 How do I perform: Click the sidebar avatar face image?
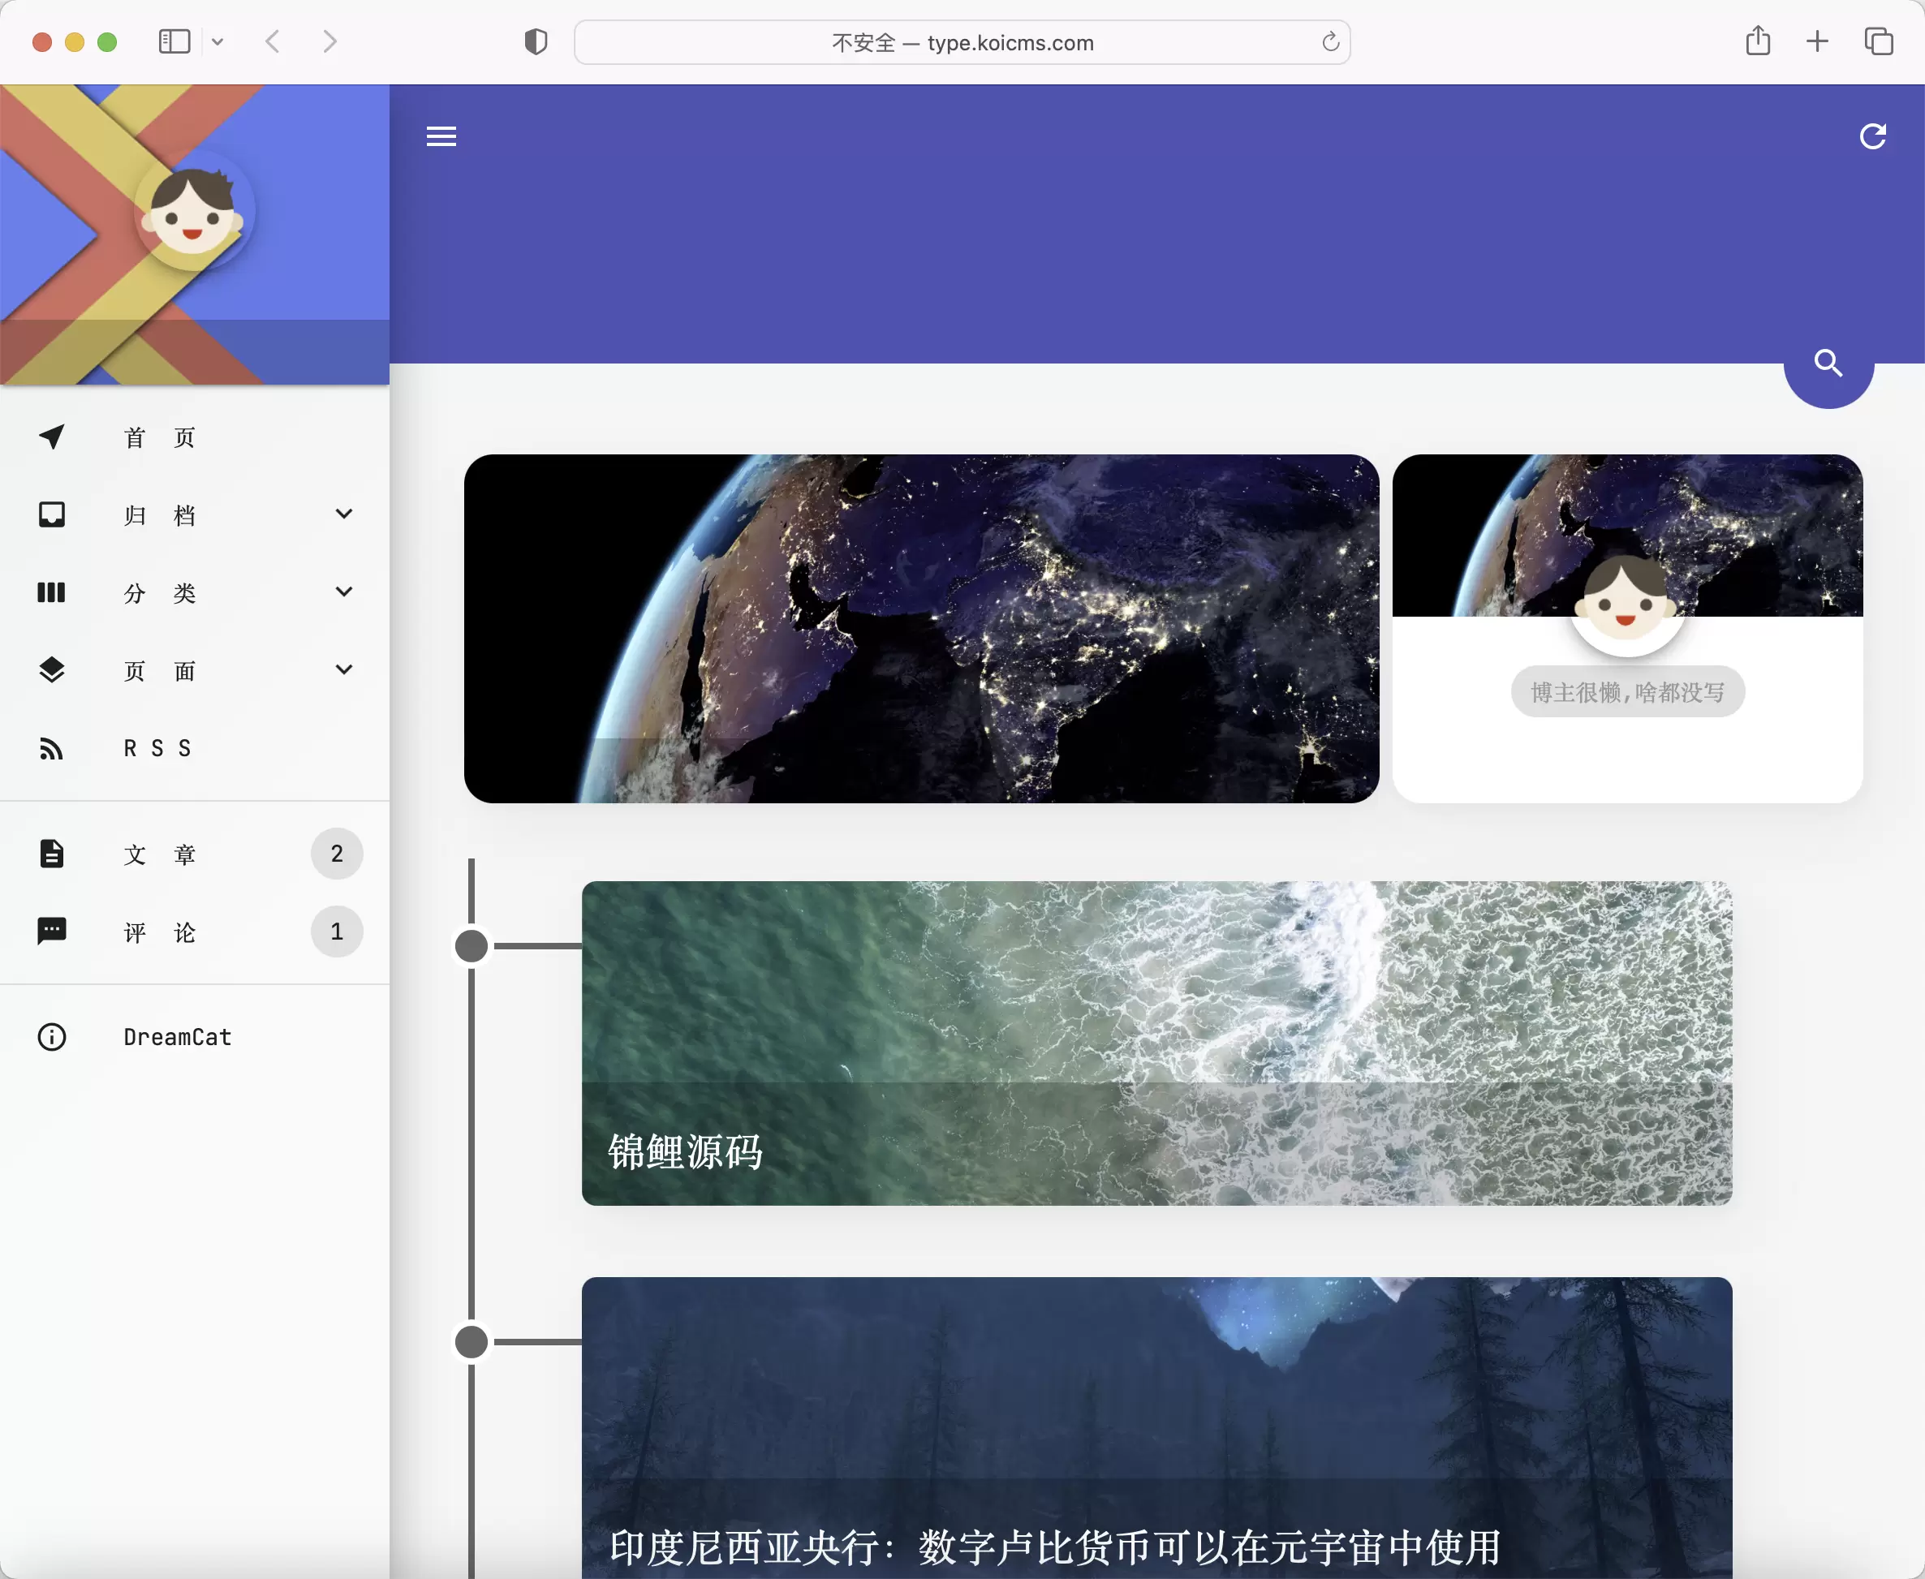[193, 212]
